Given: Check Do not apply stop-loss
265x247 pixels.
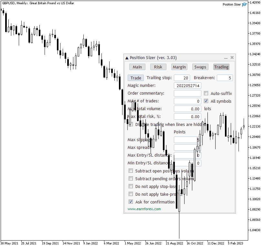Looking at the screenshot, I should (x=131, y=186).
